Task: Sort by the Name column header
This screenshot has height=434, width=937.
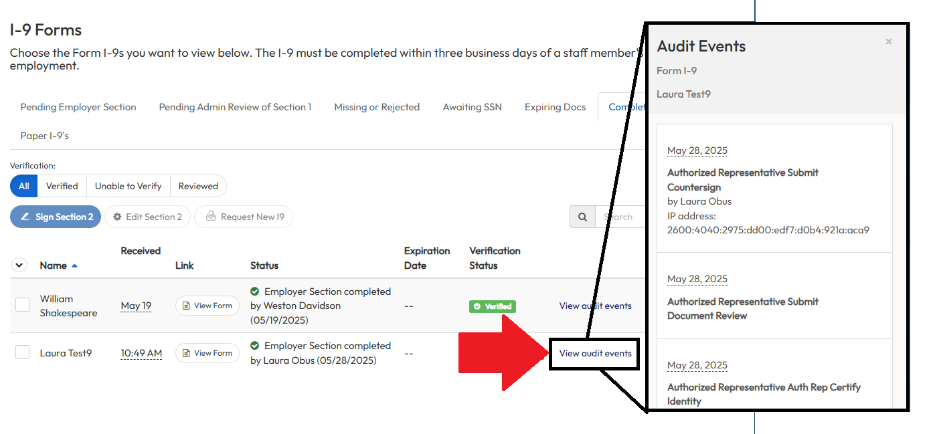Action: pyautogui.click(x=53, y=265)
